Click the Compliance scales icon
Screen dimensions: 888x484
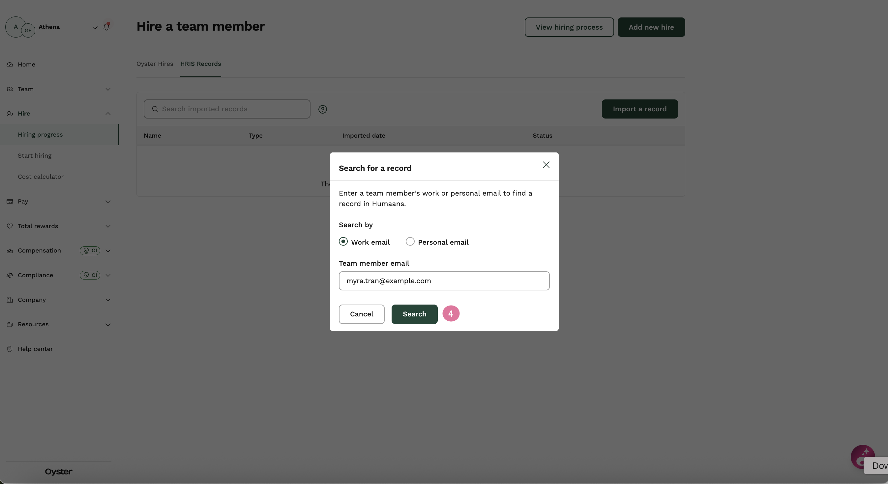click(x=10, y=275)
